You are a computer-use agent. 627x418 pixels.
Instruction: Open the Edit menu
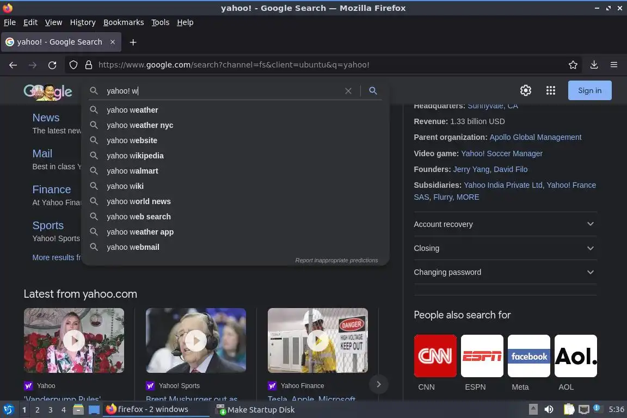click(30, 22)
